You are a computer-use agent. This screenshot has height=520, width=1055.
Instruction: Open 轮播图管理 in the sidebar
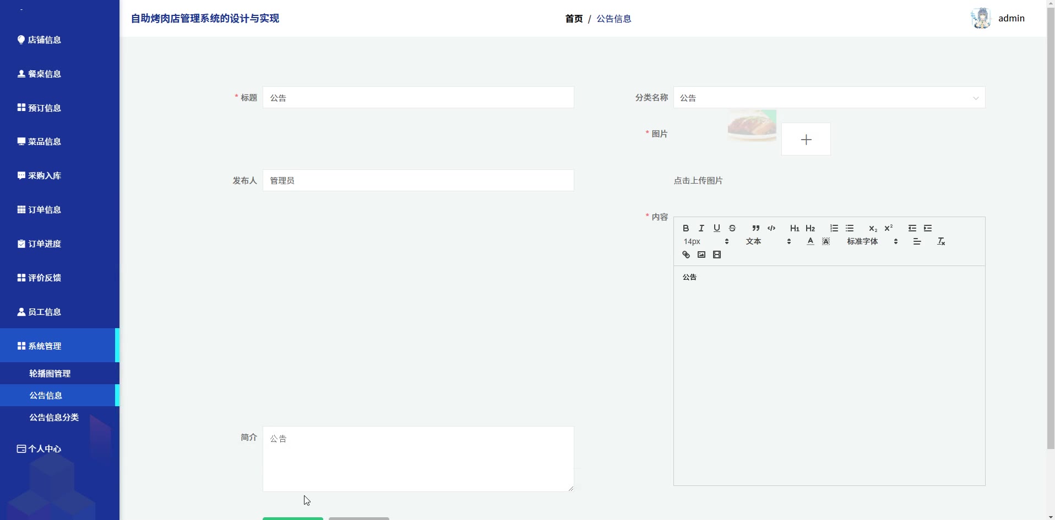(50, 373)
